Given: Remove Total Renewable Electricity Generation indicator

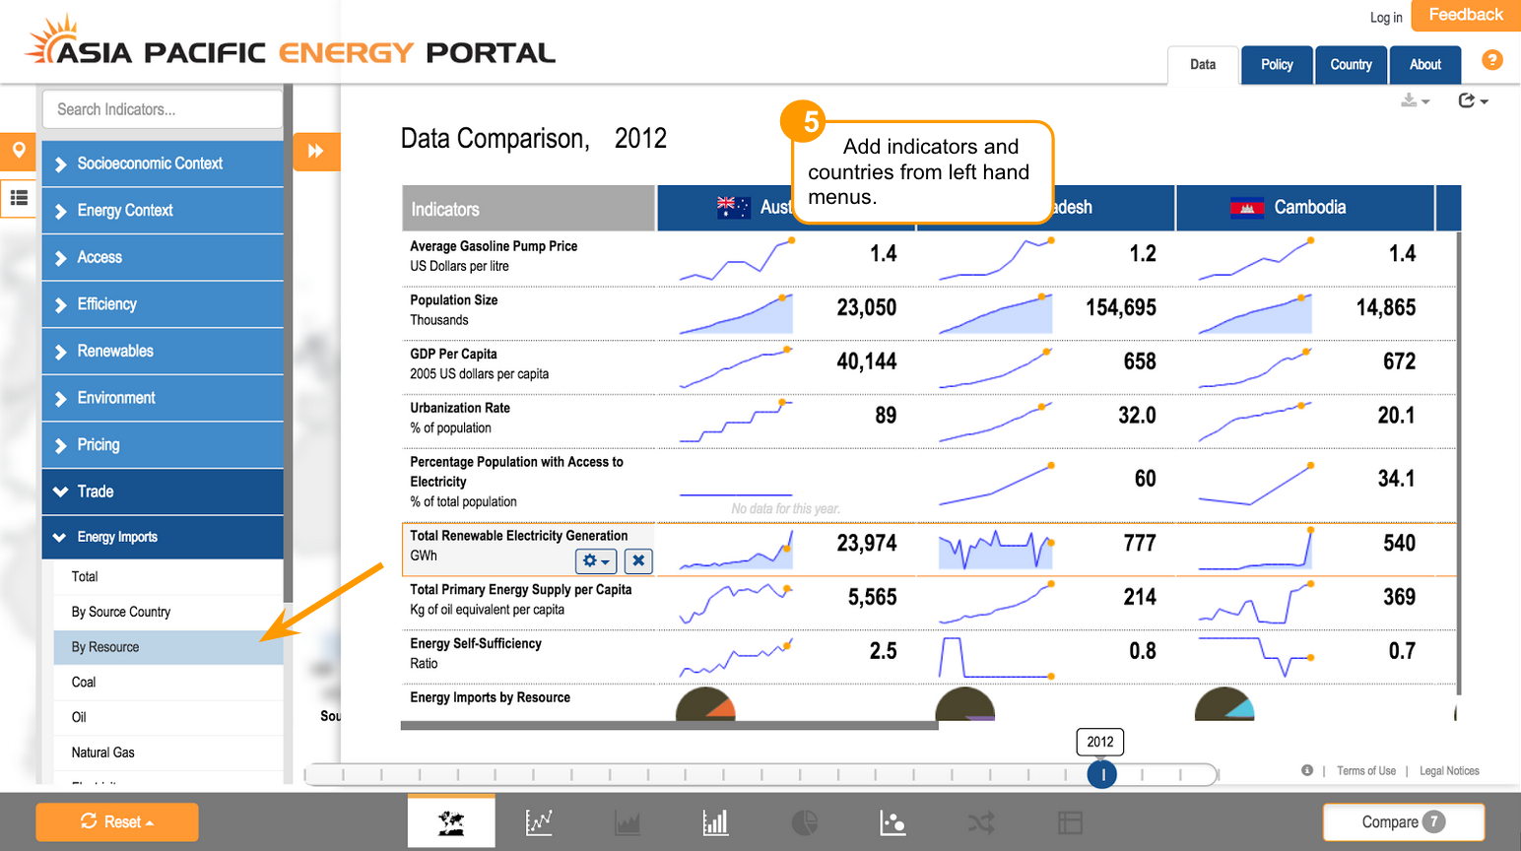Looking at the screenshot, I should (x=638, y=560).
